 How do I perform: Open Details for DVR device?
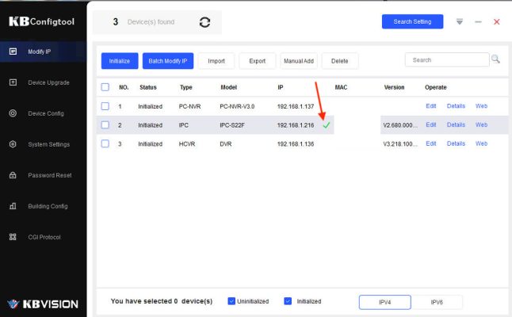pos(456,143)
